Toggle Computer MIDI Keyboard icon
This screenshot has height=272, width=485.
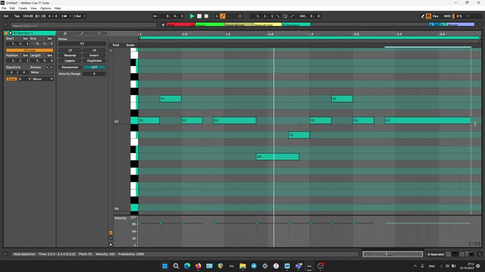(429, 16)
